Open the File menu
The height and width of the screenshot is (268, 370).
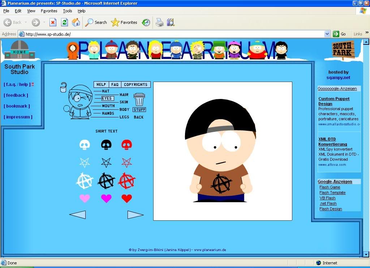(x=7, y=11)
